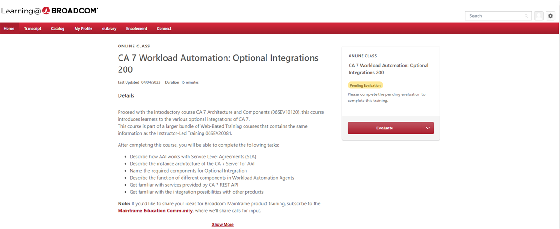
Task: Click the 'Please complete the pending evaluation' message
Action: 386,97
